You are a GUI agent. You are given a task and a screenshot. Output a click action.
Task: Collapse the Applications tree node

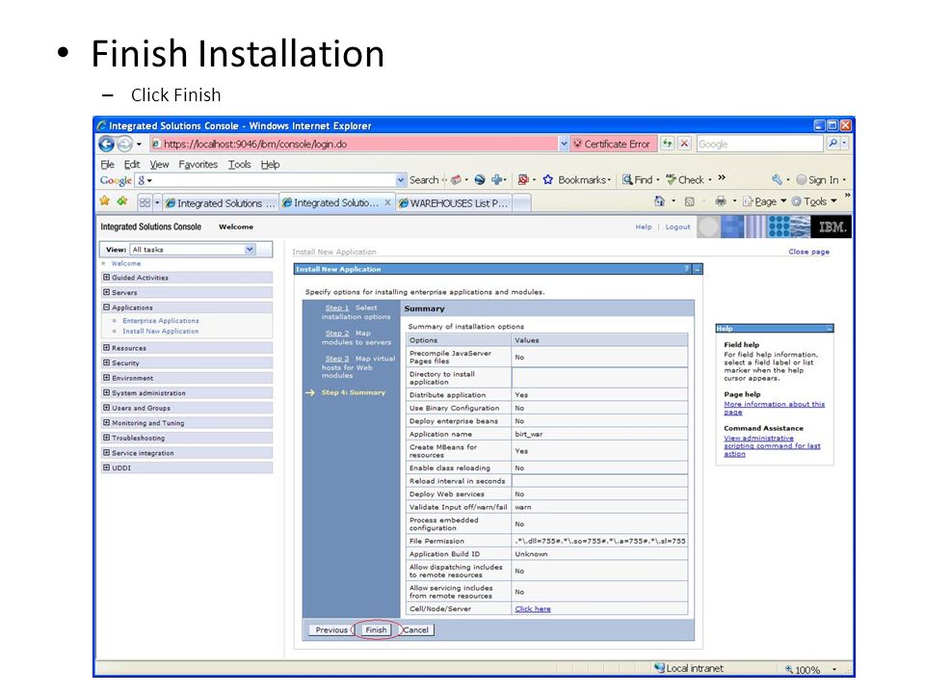[106, 307]
